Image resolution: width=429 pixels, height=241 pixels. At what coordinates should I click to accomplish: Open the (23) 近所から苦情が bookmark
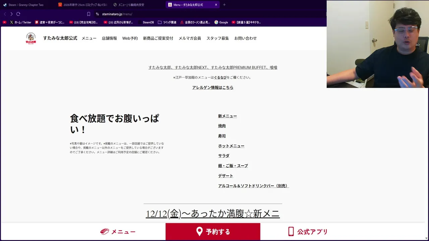tap(118, 22)
